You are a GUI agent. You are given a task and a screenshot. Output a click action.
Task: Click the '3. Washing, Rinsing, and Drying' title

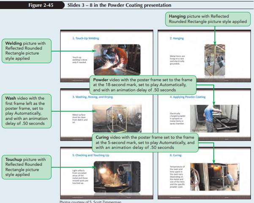click(x=93, y=97)
